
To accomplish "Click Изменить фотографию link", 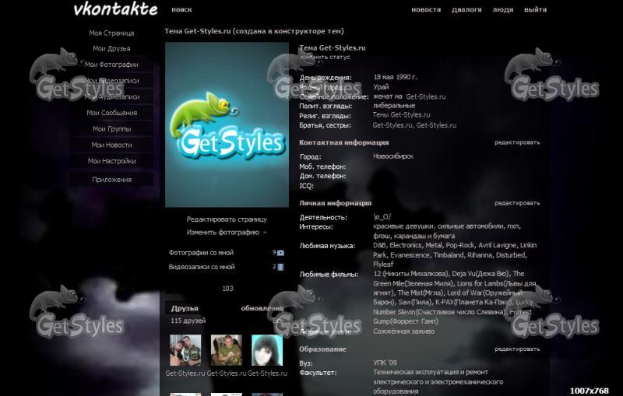I will (x=223, y=232).
